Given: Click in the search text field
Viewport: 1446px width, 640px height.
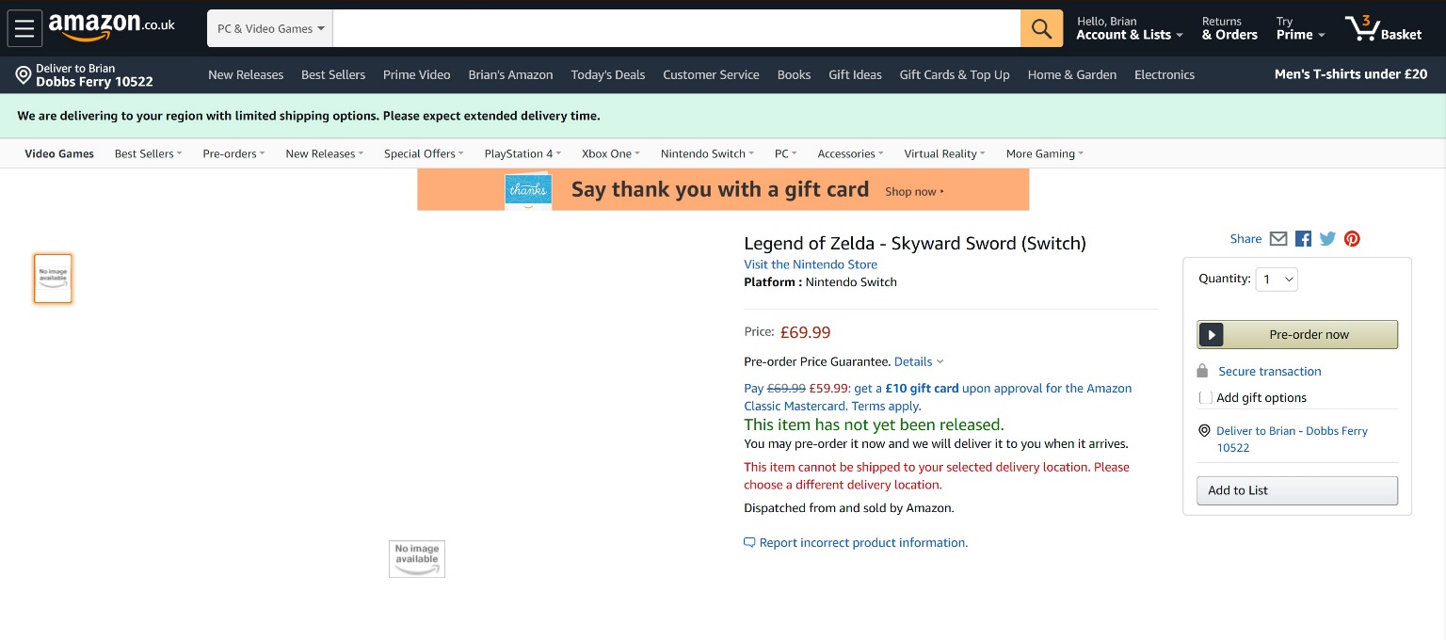Looking at the screenshot, I should (x=676, y=28).
